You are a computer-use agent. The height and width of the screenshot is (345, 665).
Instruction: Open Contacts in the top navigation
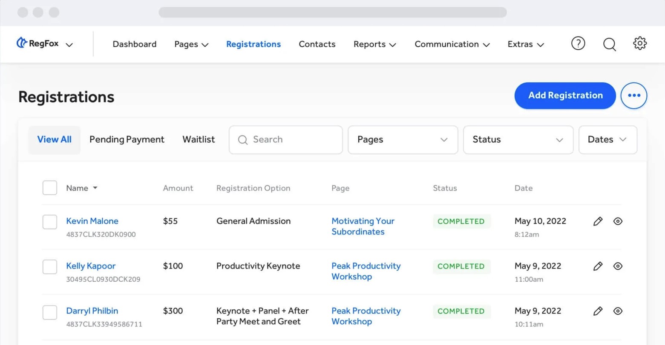click(317, 44)
